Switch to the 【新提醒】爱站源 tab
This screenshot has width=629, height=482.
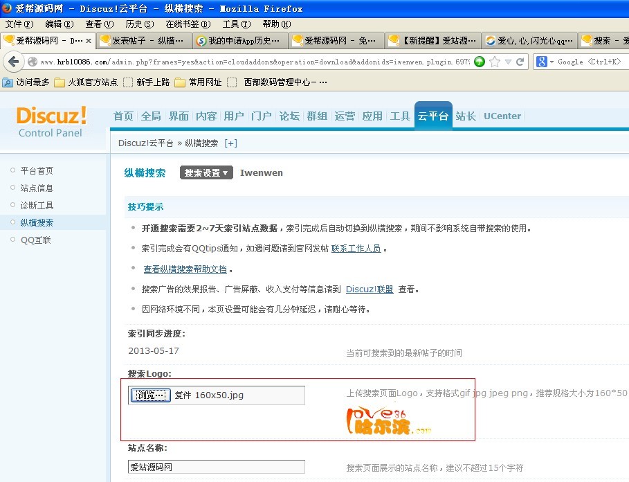pos(432,41)
